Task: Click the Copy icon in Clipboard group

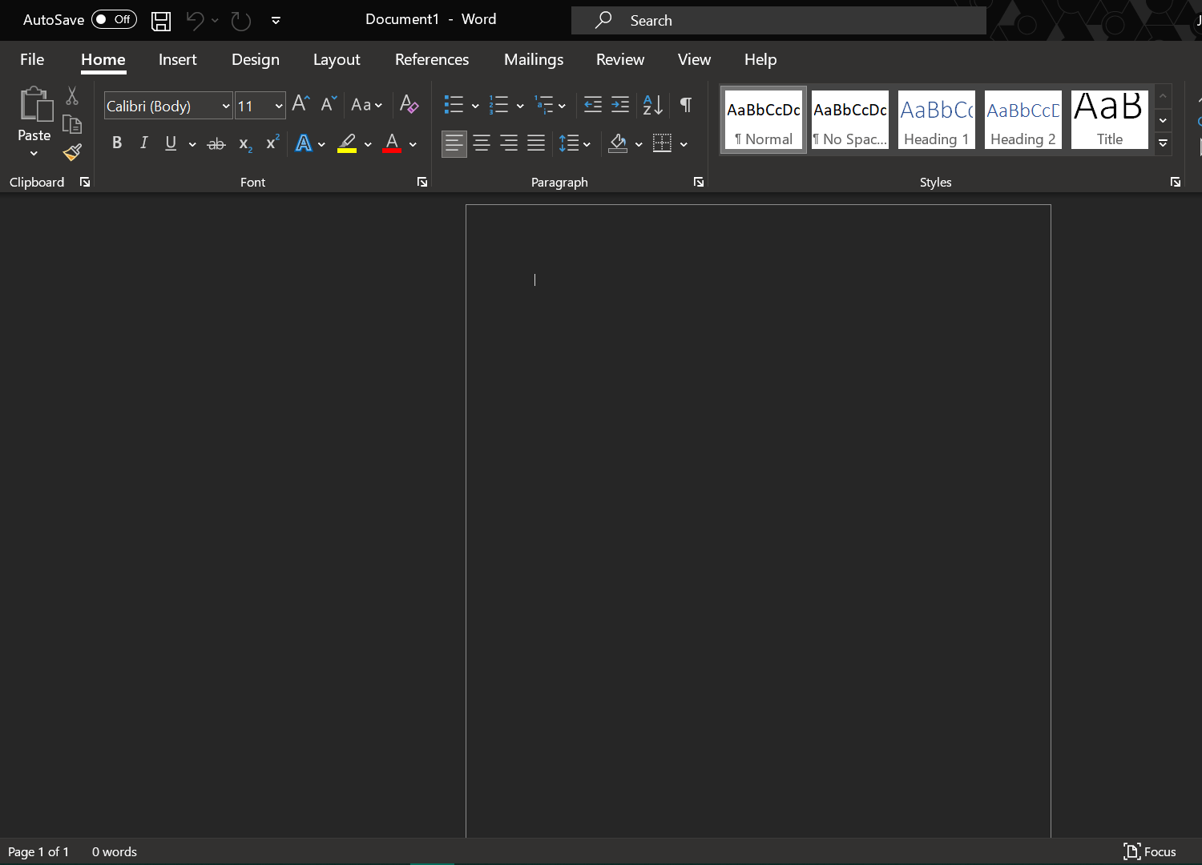Action: pyautogui.click(x=72, y=124)
